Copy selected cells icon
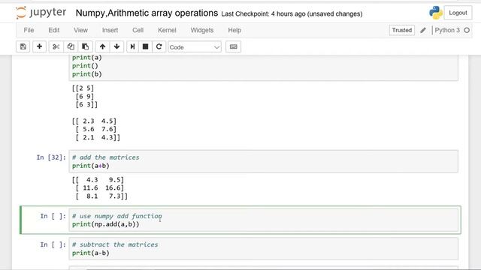The image size is (481, 270). click(x=71, y=46)
